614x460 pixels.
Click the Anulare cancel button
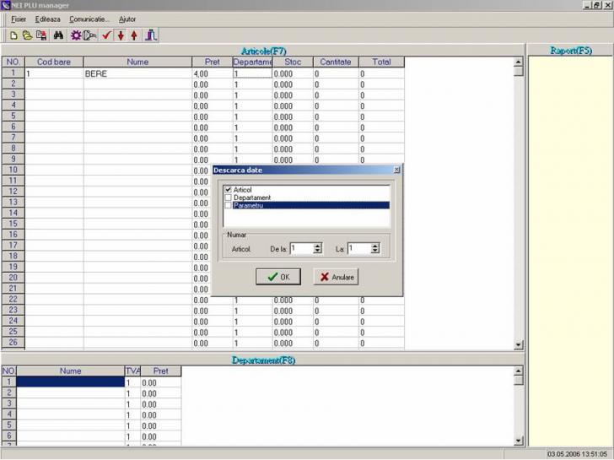336,277
